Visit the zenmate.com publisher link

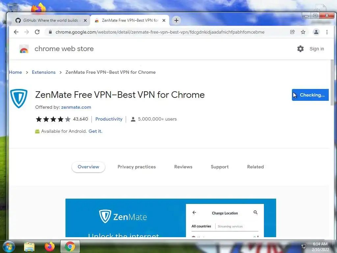click(76, 107)
